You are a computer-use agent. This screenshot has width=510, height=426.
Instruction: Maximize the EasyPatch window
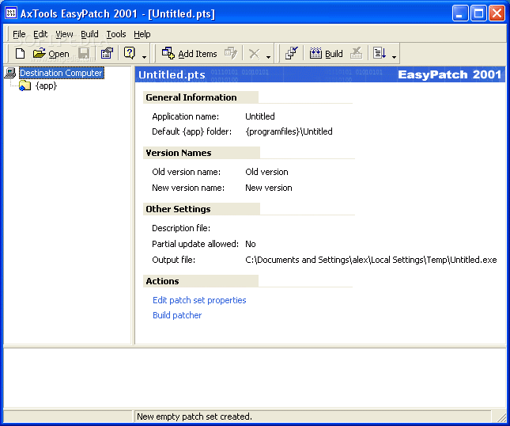pos(478,13)
